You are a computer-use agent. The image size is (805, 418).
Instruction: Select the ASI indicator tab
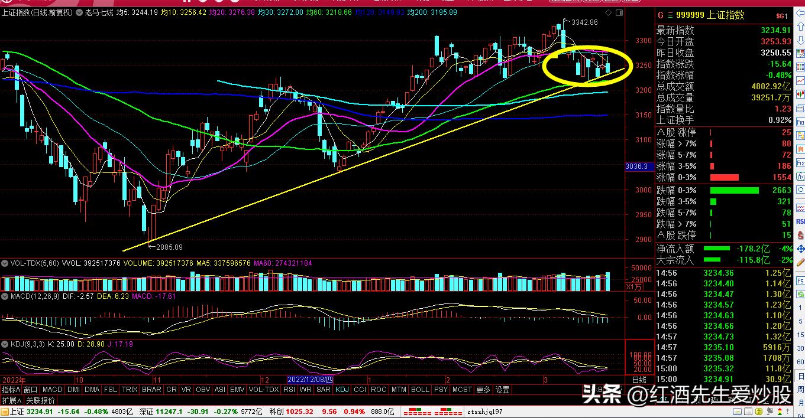pyautogui.click(x=219, y=390)
